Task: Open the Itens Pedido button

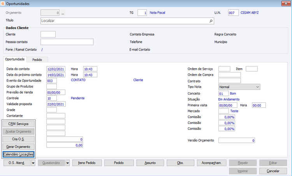Action: pyautogui.click(x=87, y=163)
